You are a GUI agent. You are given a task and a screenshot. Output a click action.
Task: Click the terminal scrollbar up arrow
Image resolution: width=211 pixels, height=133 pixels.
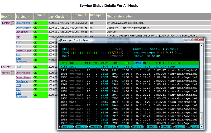click(x=202, y=45)
